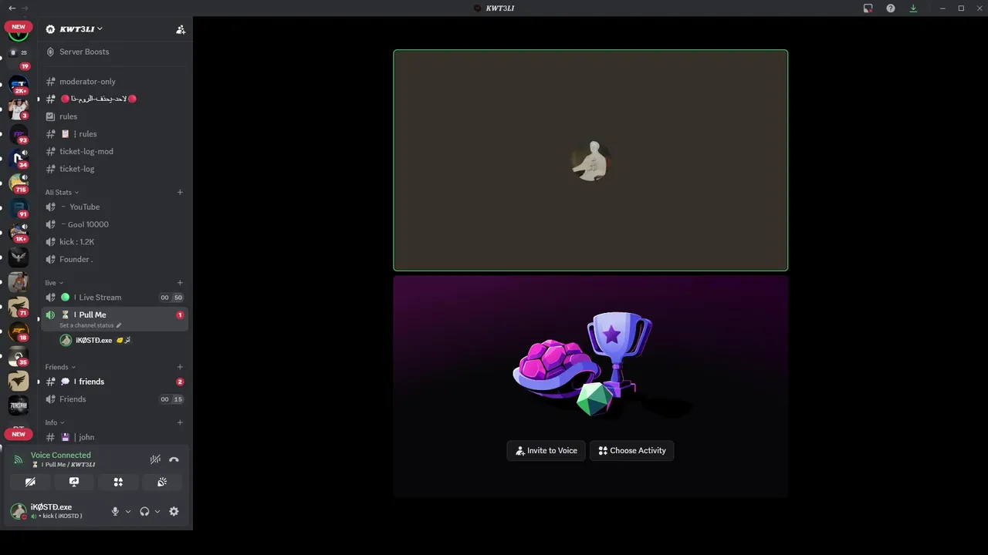Image resolution: width=988 pixels, height=555 pixels.
Task: Deafen with headphones icon
Action: point(144,511)
